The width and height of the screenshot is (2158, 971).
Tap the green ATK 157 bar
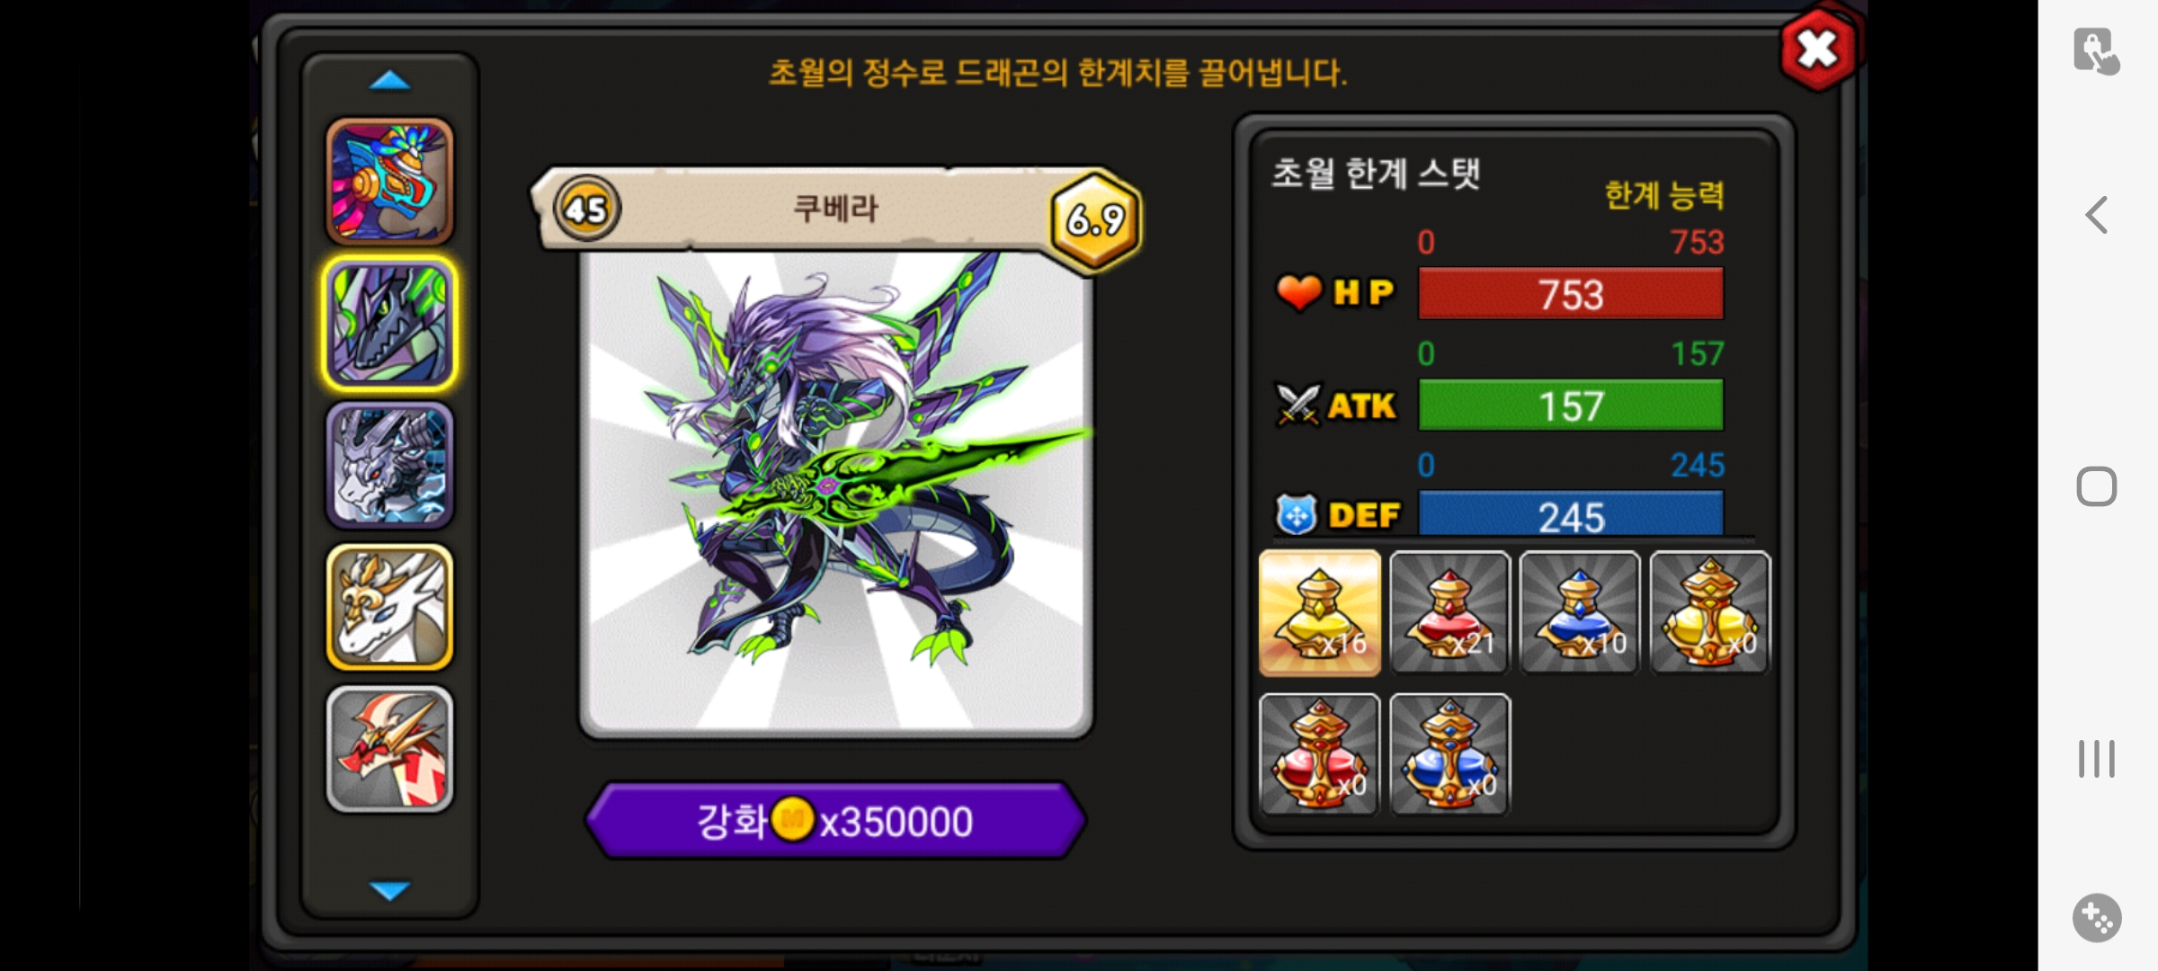pos(1571,405)
